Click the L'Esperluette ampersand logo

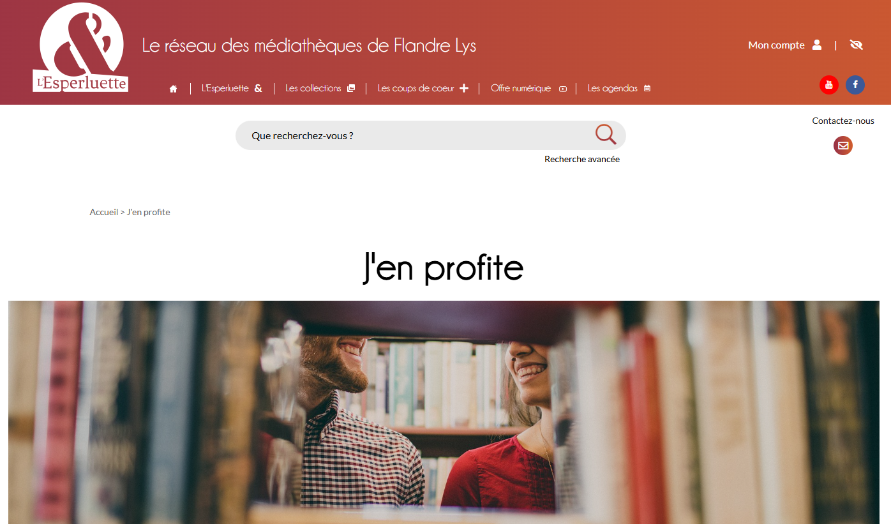point(81,48)
